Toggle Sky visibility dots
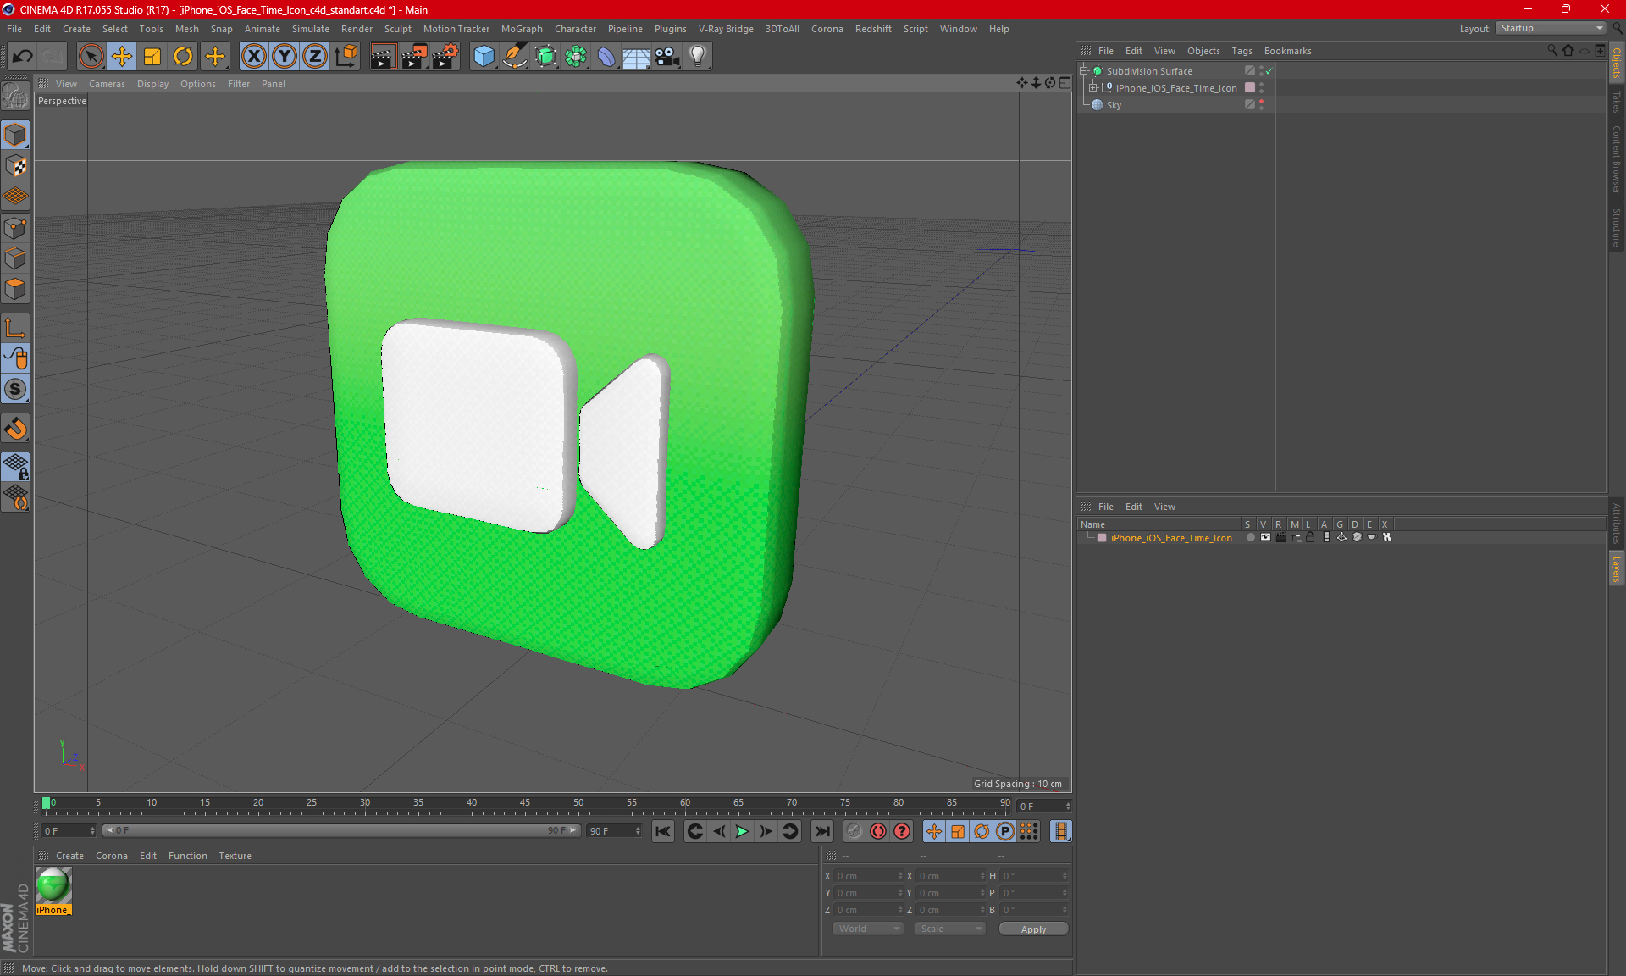1626x976 pixels. 1261,104
